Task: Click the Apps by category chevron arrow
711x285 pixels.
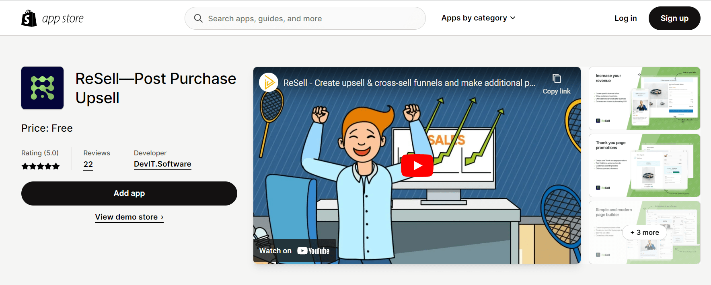Action: coord(513,18)
